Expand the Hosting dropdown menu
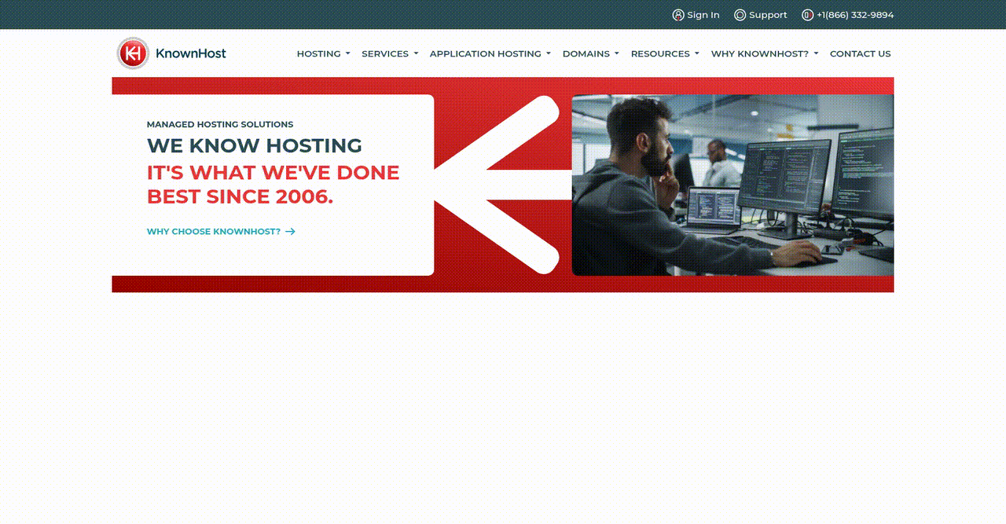 pos(323,54)
